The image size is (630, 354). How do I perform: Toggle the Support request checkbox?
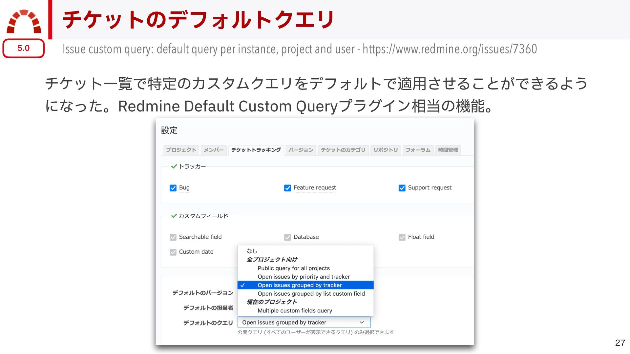pos(402,188)
